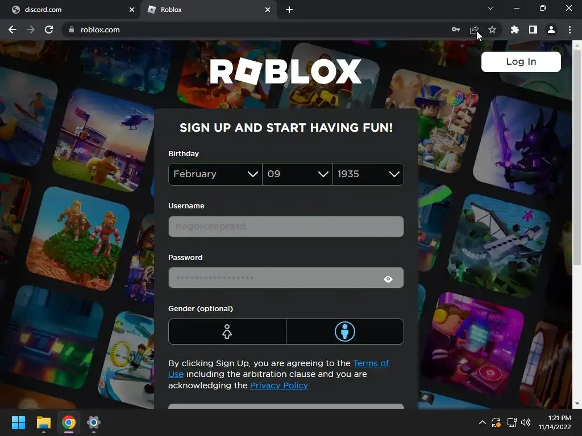Image resolution: width=582 pixels, height=436 pixels.
Task: Click the Chrome taskbar icon
Action: click(x=69, y=422)
